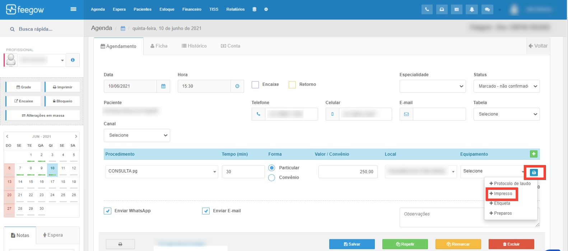Select Protocolo de laudo in print menu
The image size is (568, 251).
coord(510,184)
